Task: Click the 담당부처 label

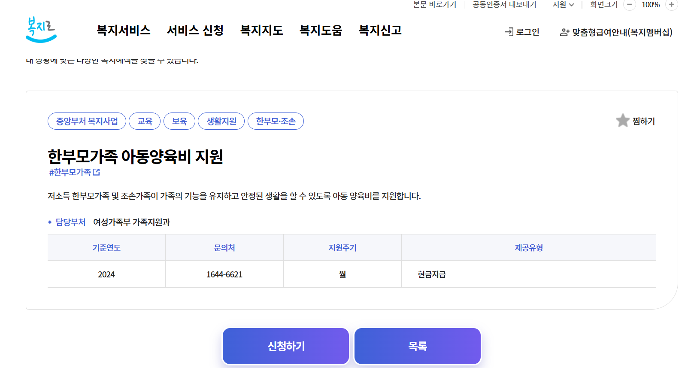Action: (71, 222)
